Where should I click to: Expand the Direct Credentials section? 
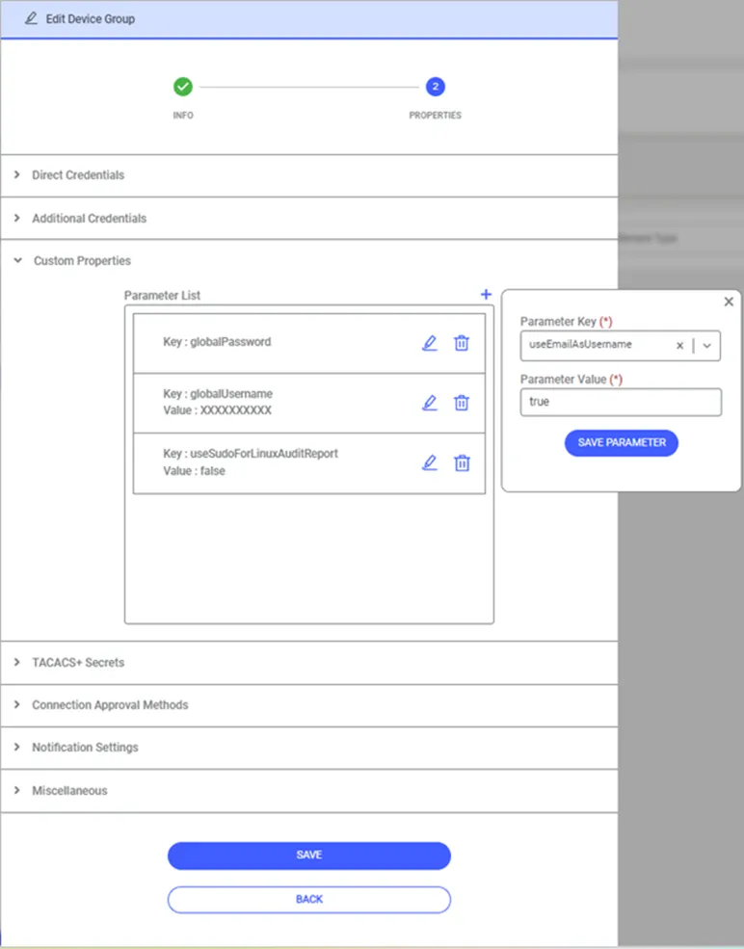(309, 175)
